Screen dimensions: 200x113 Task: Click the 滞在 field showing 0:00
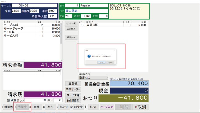pyautogui.click(x=52, y=11)
